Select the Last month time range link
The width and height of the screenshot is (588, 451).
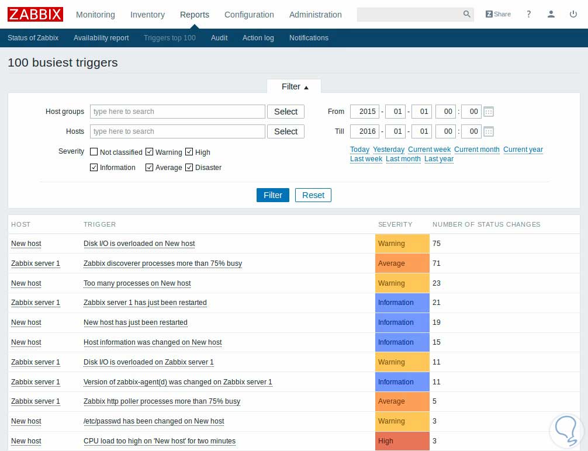pos(403,158)
